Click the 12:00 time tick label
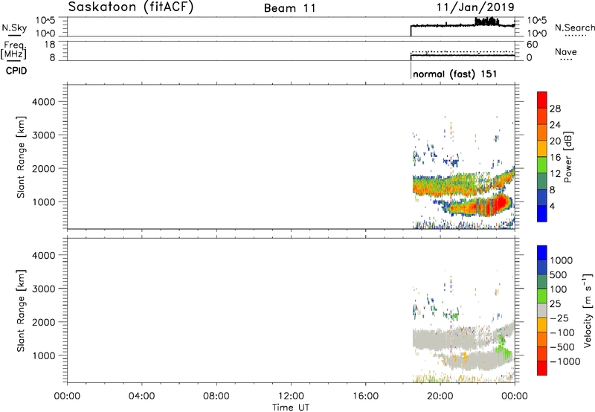The height and width of the screenshot is (412, 595). 291,396
